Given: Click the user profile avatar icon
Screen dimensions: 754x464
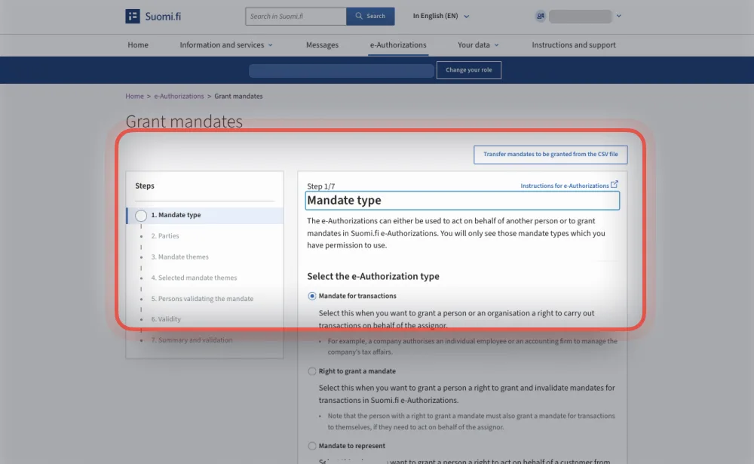Looking at the screenshot, I should (x=541, y=16).
